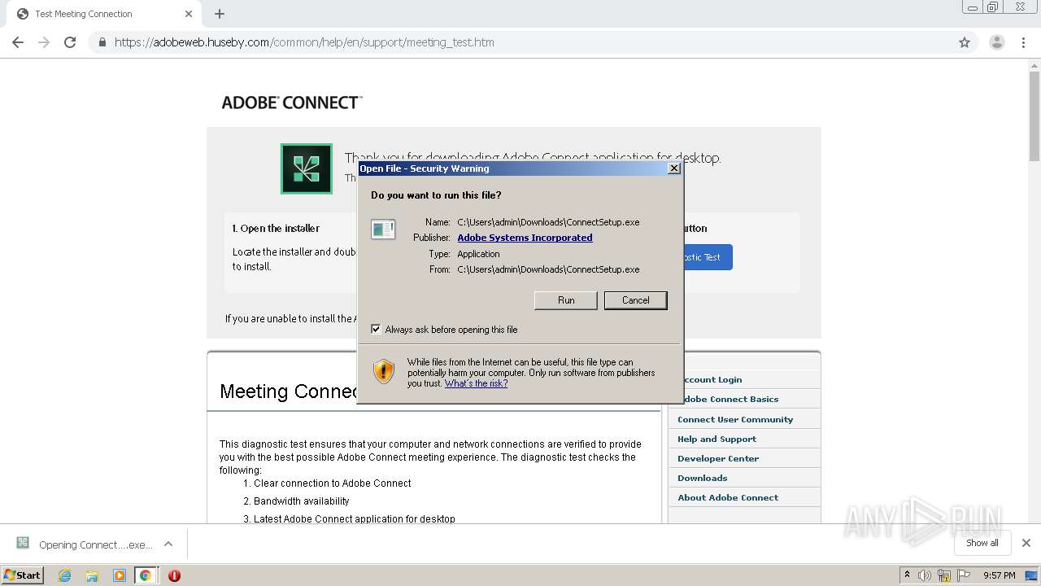The height and width of the screenshot is (586, 1041).
Task: Click 'Do you want to run this file?' text
Action: 436,195
